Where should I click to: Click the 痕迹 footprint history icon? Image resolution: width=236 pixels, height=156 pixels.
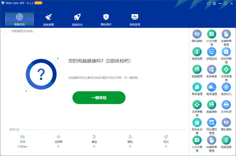coord(94,137)
